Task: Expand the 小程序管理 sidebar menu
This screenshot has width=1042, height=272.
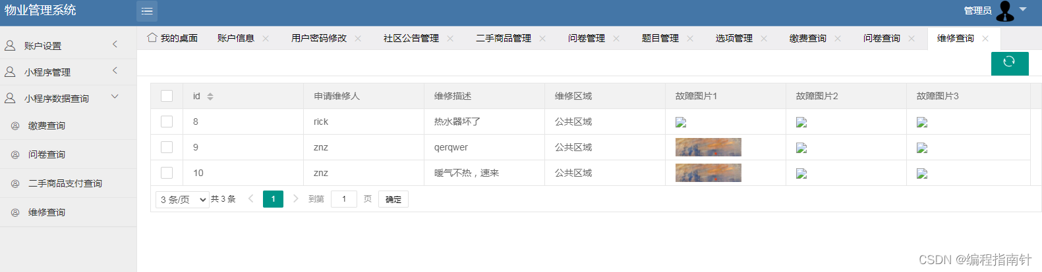Action: coord(115,70)
